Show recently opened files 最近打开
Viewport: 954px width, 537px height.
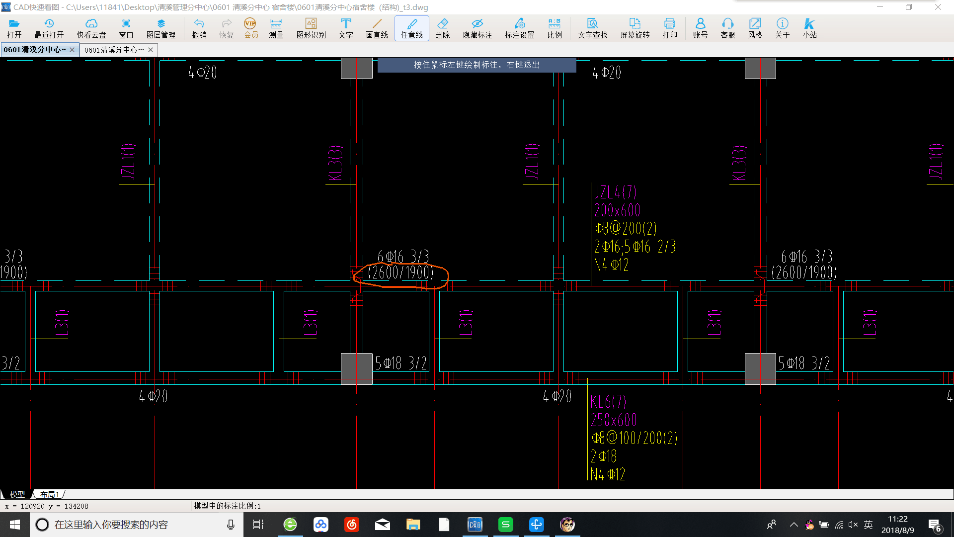tap(49, 28)
